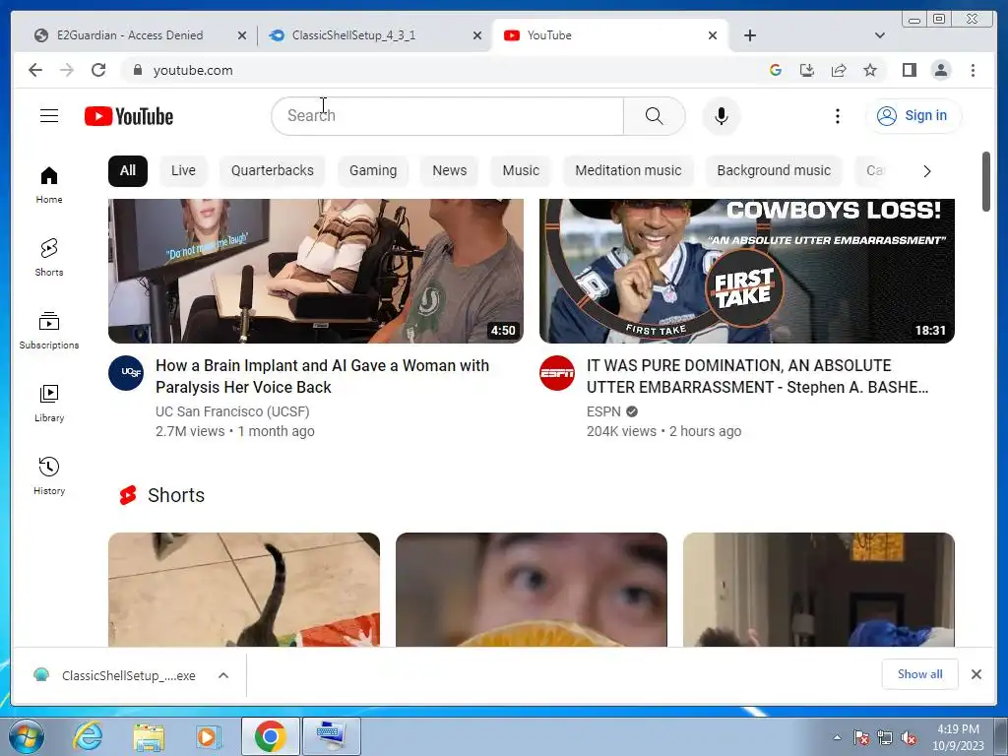Select the Gaming chip
The width and height of the screenshot is (1008, 756).
click(x=373, y=170)
